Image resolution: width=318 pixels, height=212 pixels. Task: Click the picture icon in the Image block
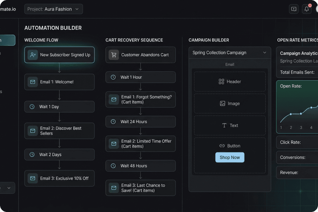click(223, 104)
